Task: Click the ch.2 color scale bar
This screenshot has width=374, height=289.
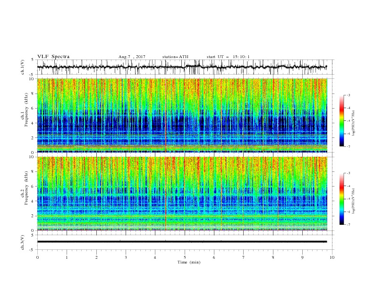Action: pyautogui.click(x=341, y=199)
